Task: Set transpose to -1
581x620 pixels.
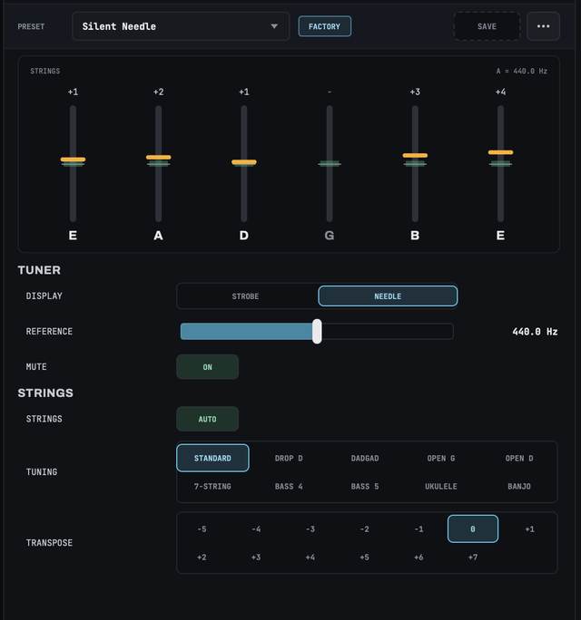Action: (x=419, y=529)
